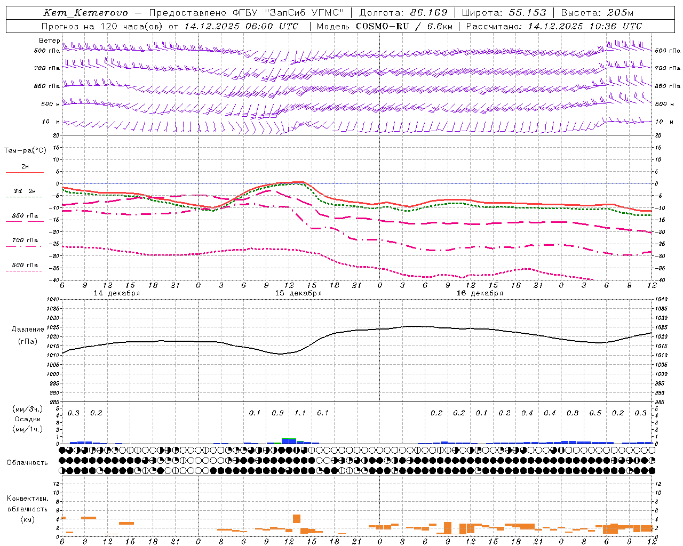Click the model name "COSMO-RU / 6.6км"
Image resolution: width=683 pixels, height=546 pixels.
point(403,26)
